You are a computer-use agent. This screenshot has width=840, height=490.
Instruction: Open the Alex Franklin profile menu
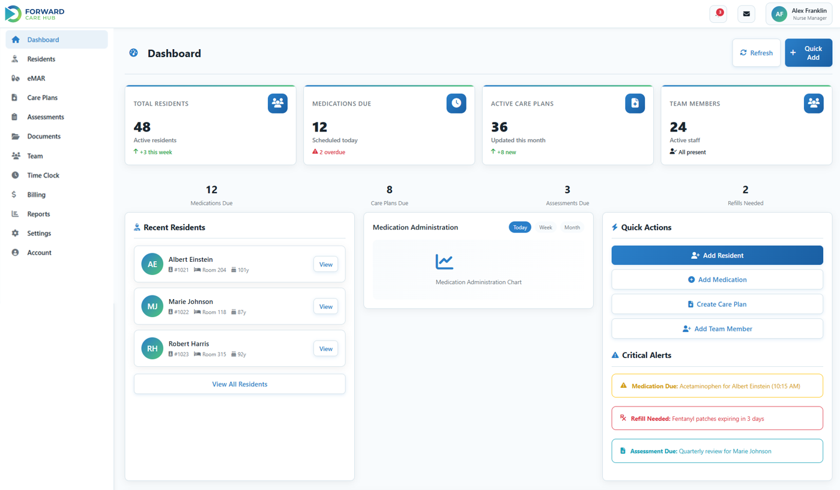point(799,13)
